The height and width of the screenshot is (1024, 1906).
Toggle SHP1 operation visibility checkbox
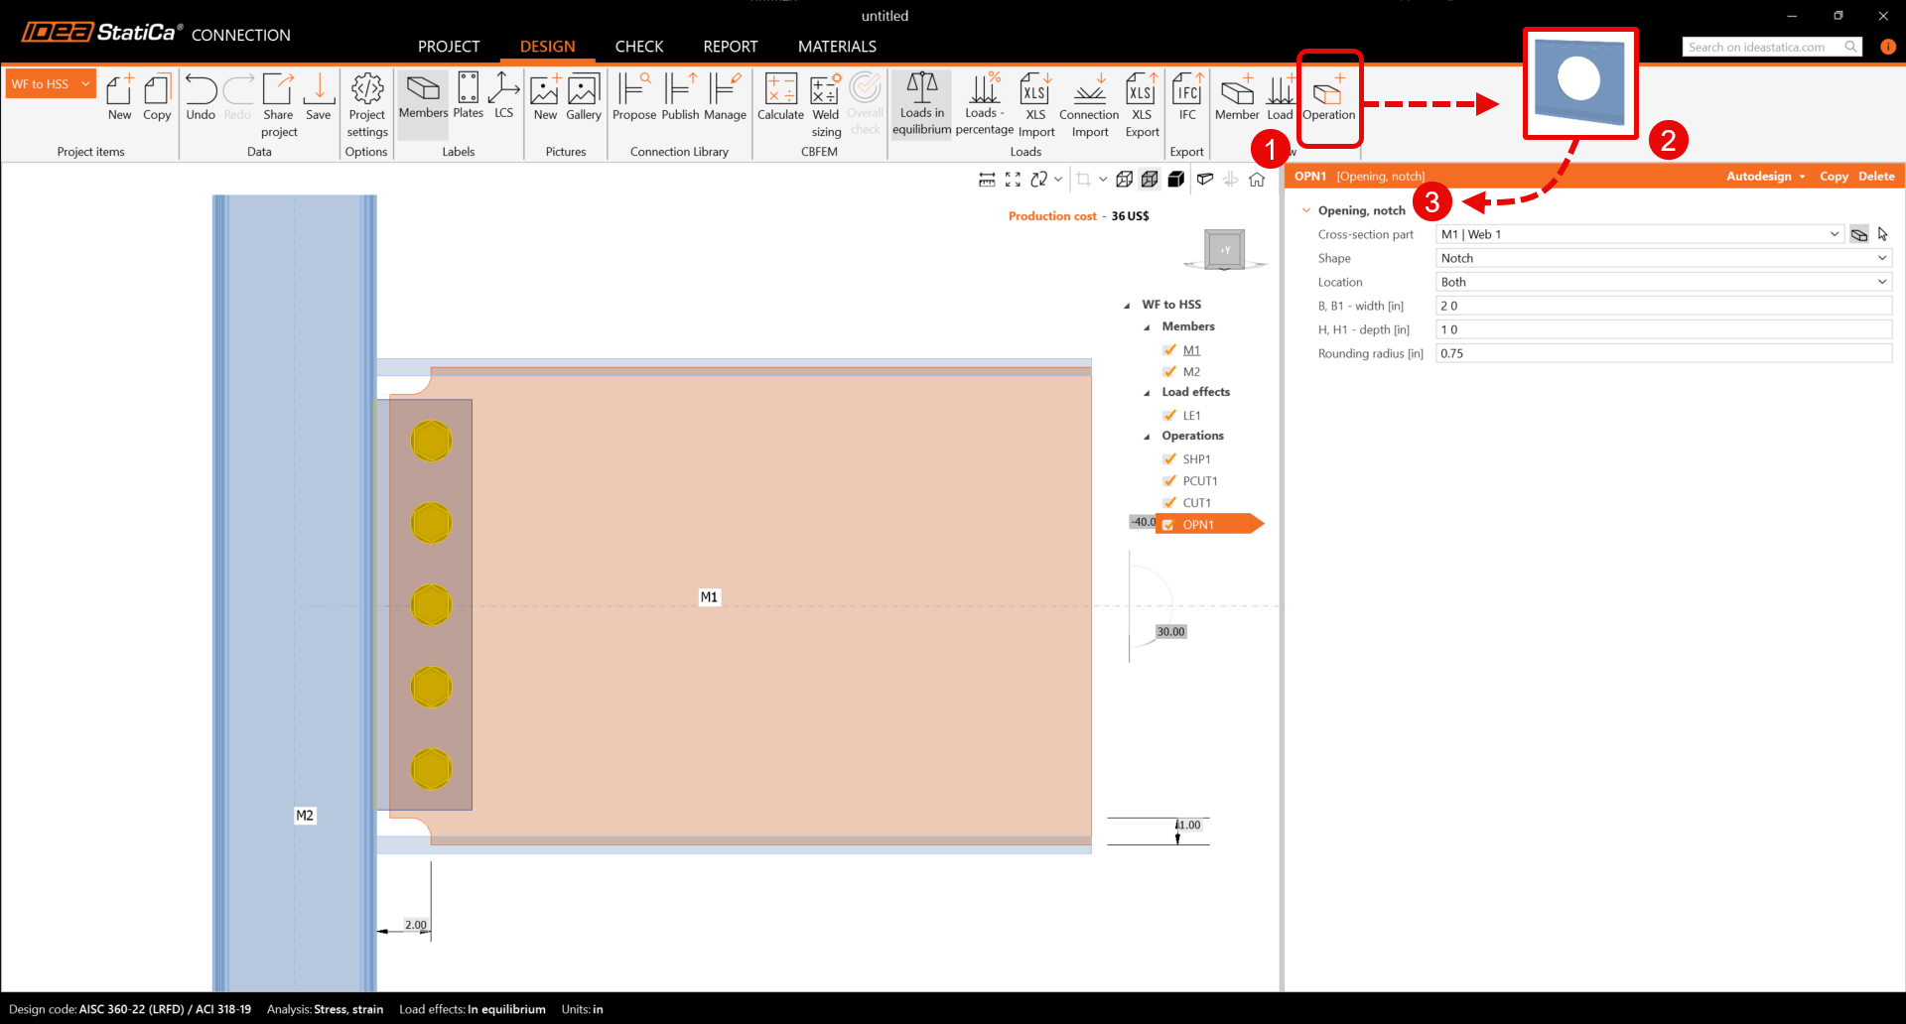(1169, 459)
